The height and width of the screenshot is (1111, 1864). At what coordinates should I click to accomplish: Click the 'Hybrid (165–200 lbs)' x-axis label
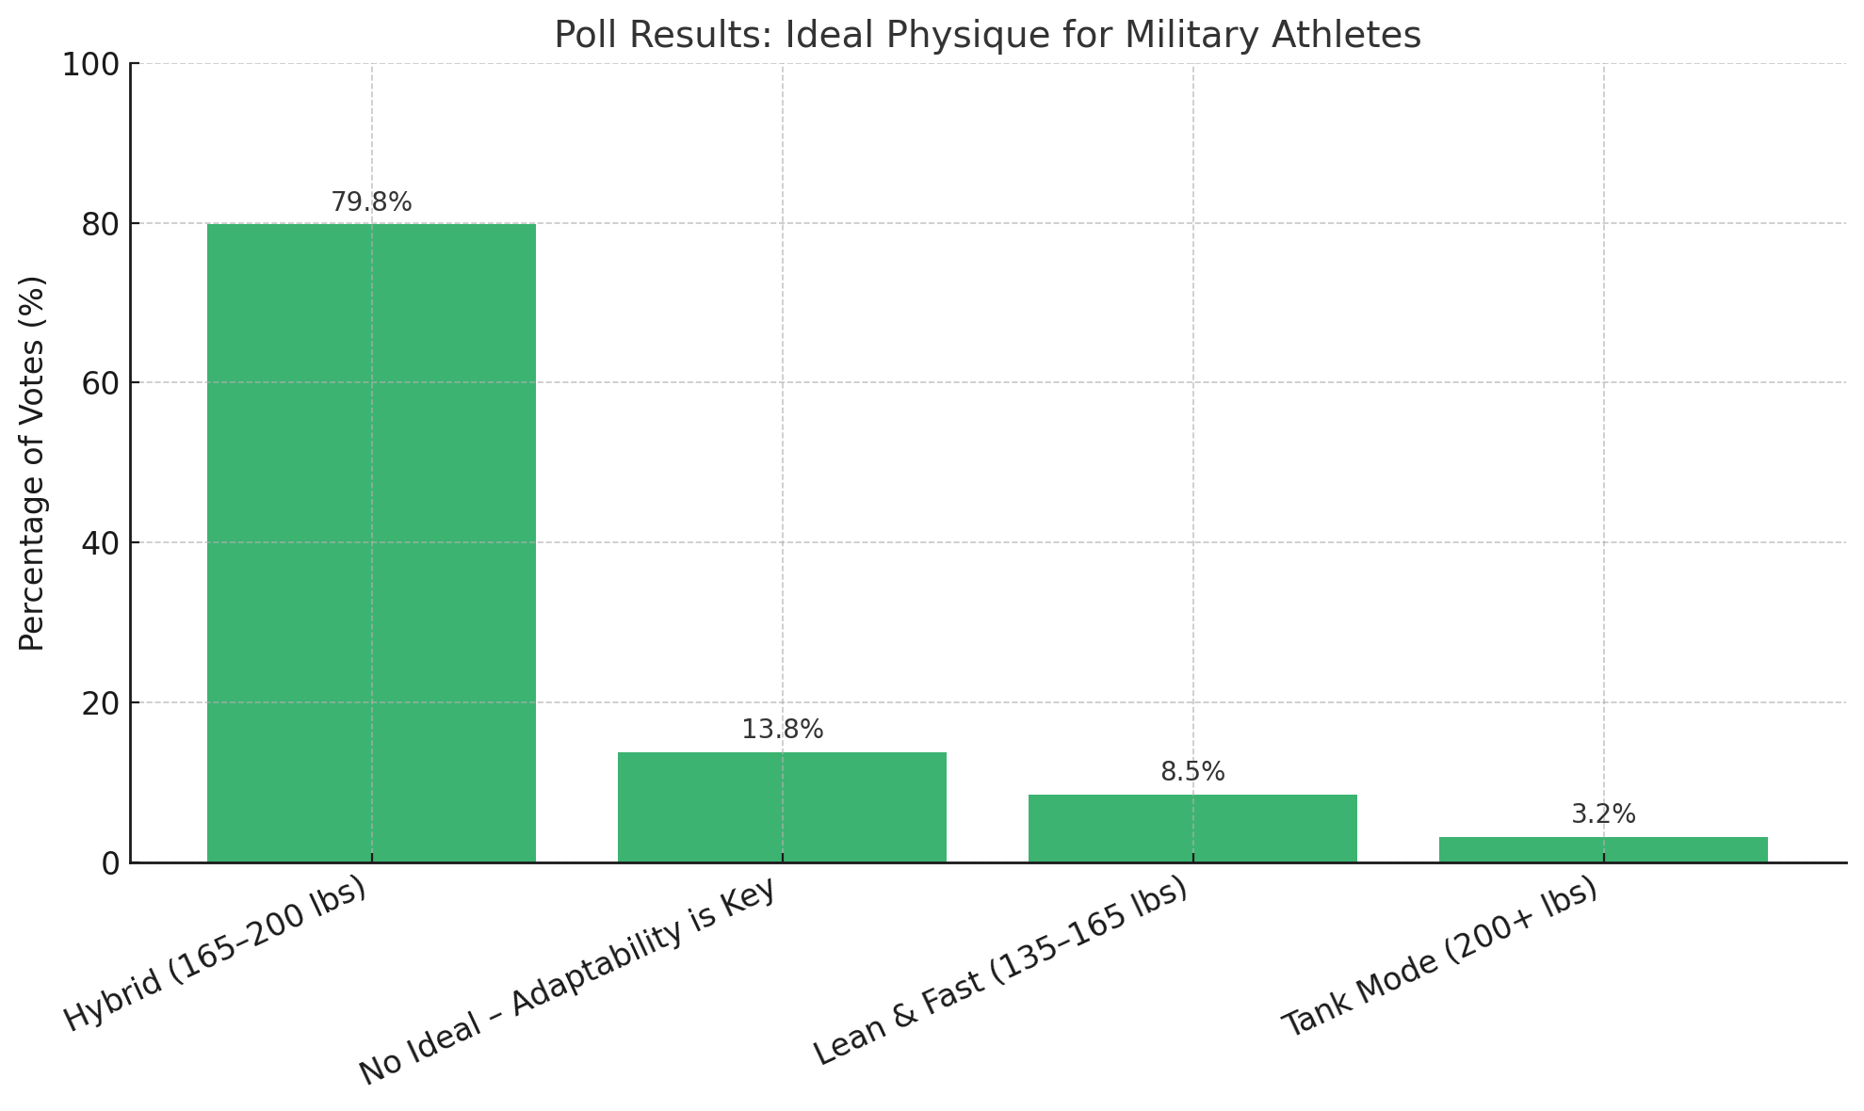(215, 955)
